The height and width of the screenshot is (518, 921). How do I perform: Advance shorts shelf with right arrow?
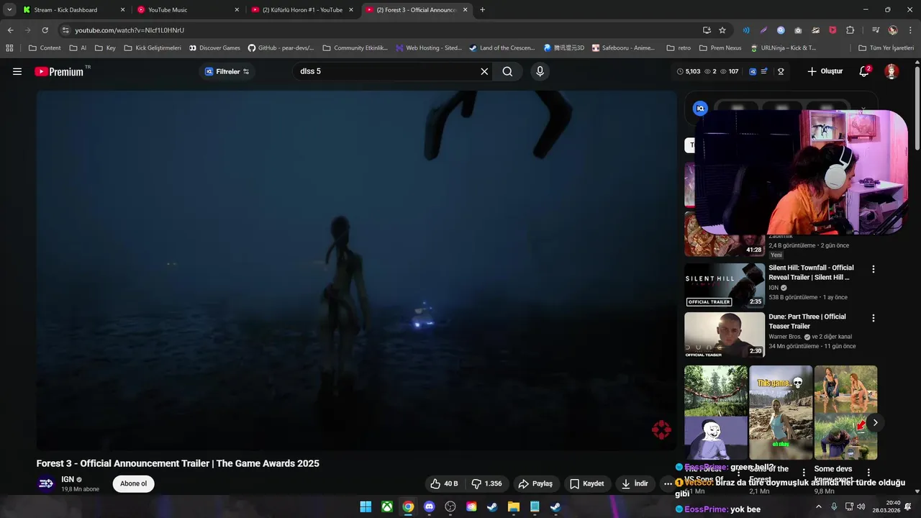[875, 422]
